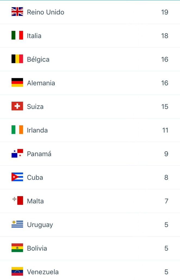Viewport: 180px width, 280px height.
Task: Tap the Belgian flag icon
Action: (17, 59)
